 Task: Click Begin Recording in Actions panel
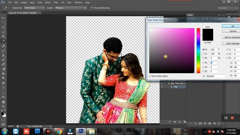175,122
